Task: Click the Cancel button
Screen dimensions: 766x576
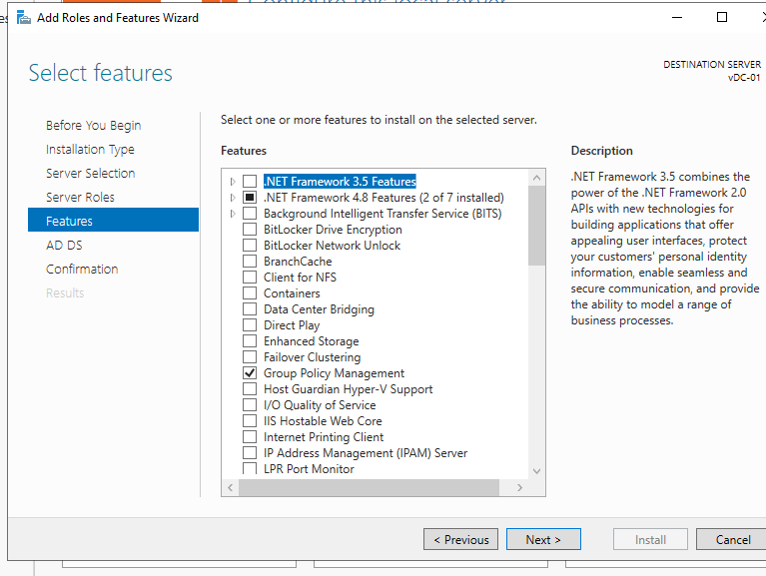Action: pyautogui.click(x=732, y=539)
